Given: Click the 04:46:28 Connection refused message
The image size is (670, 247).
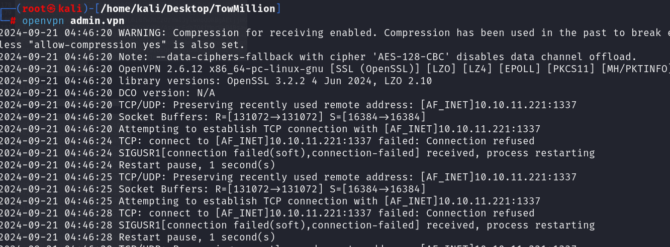Looking at the screenshot, I should point(481,213).
